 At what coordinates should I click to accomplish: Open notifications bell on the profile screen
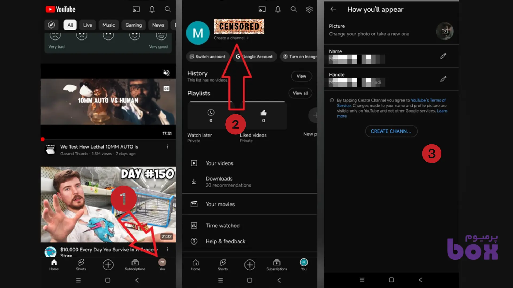pos(278,10)
